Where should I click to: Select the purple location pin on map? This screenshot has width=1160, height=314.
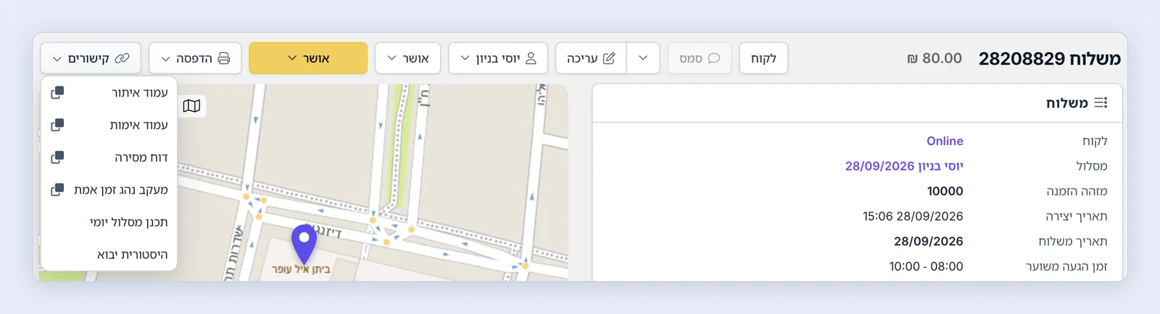click(x=304, y=244)
